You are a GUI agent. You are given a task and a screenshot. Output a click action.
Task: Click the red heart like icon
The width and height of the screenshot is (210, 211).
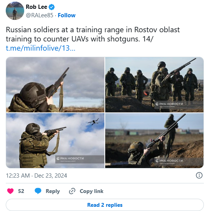pyautogui.click(x=10, y=191)
